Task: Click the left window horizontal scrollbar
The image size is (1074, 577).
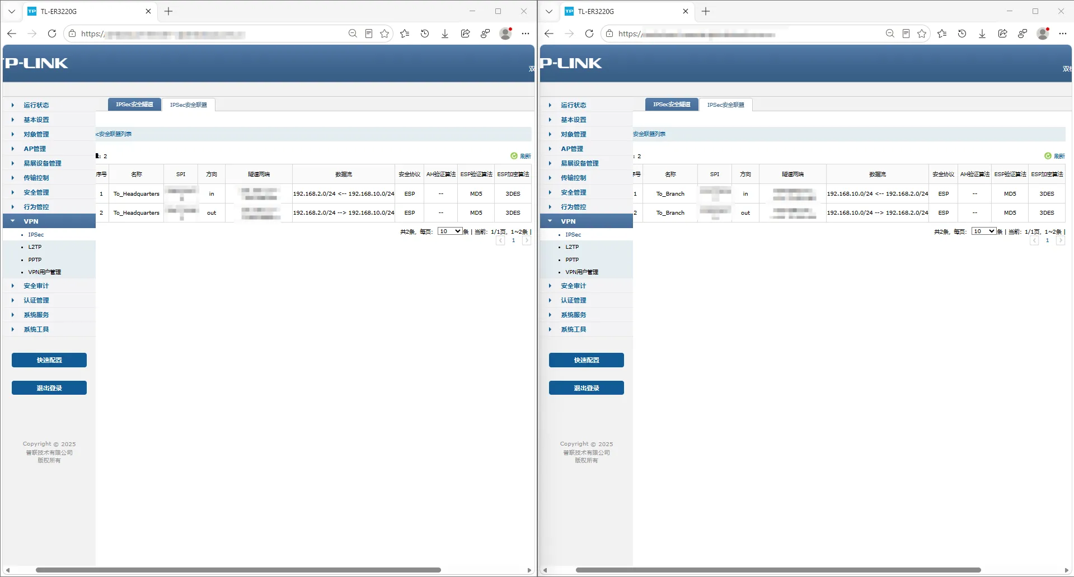Action: tap(238, 570)
